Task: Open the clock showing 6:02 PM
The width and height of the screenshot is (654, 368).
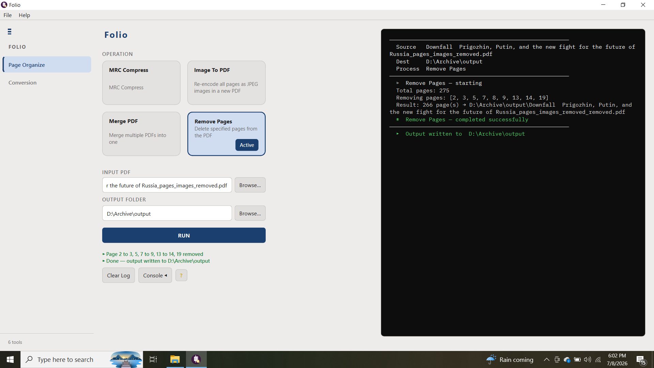Action: click(x=617, y=359)
